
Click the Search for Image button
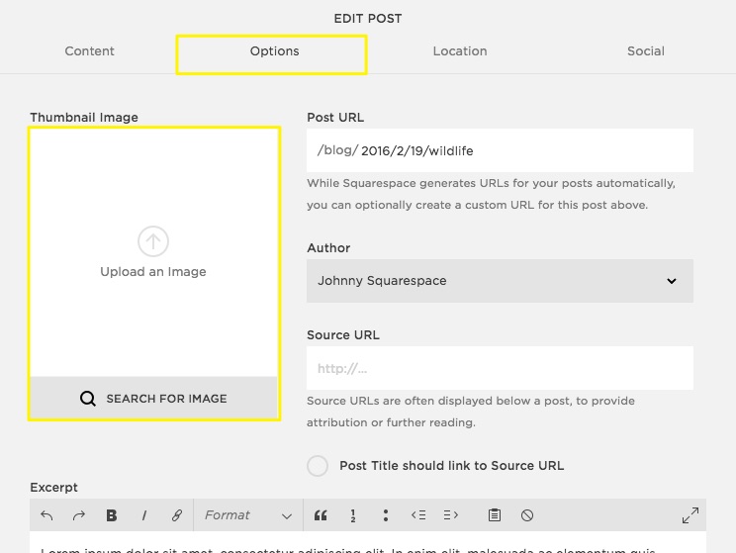coord(153,399)
